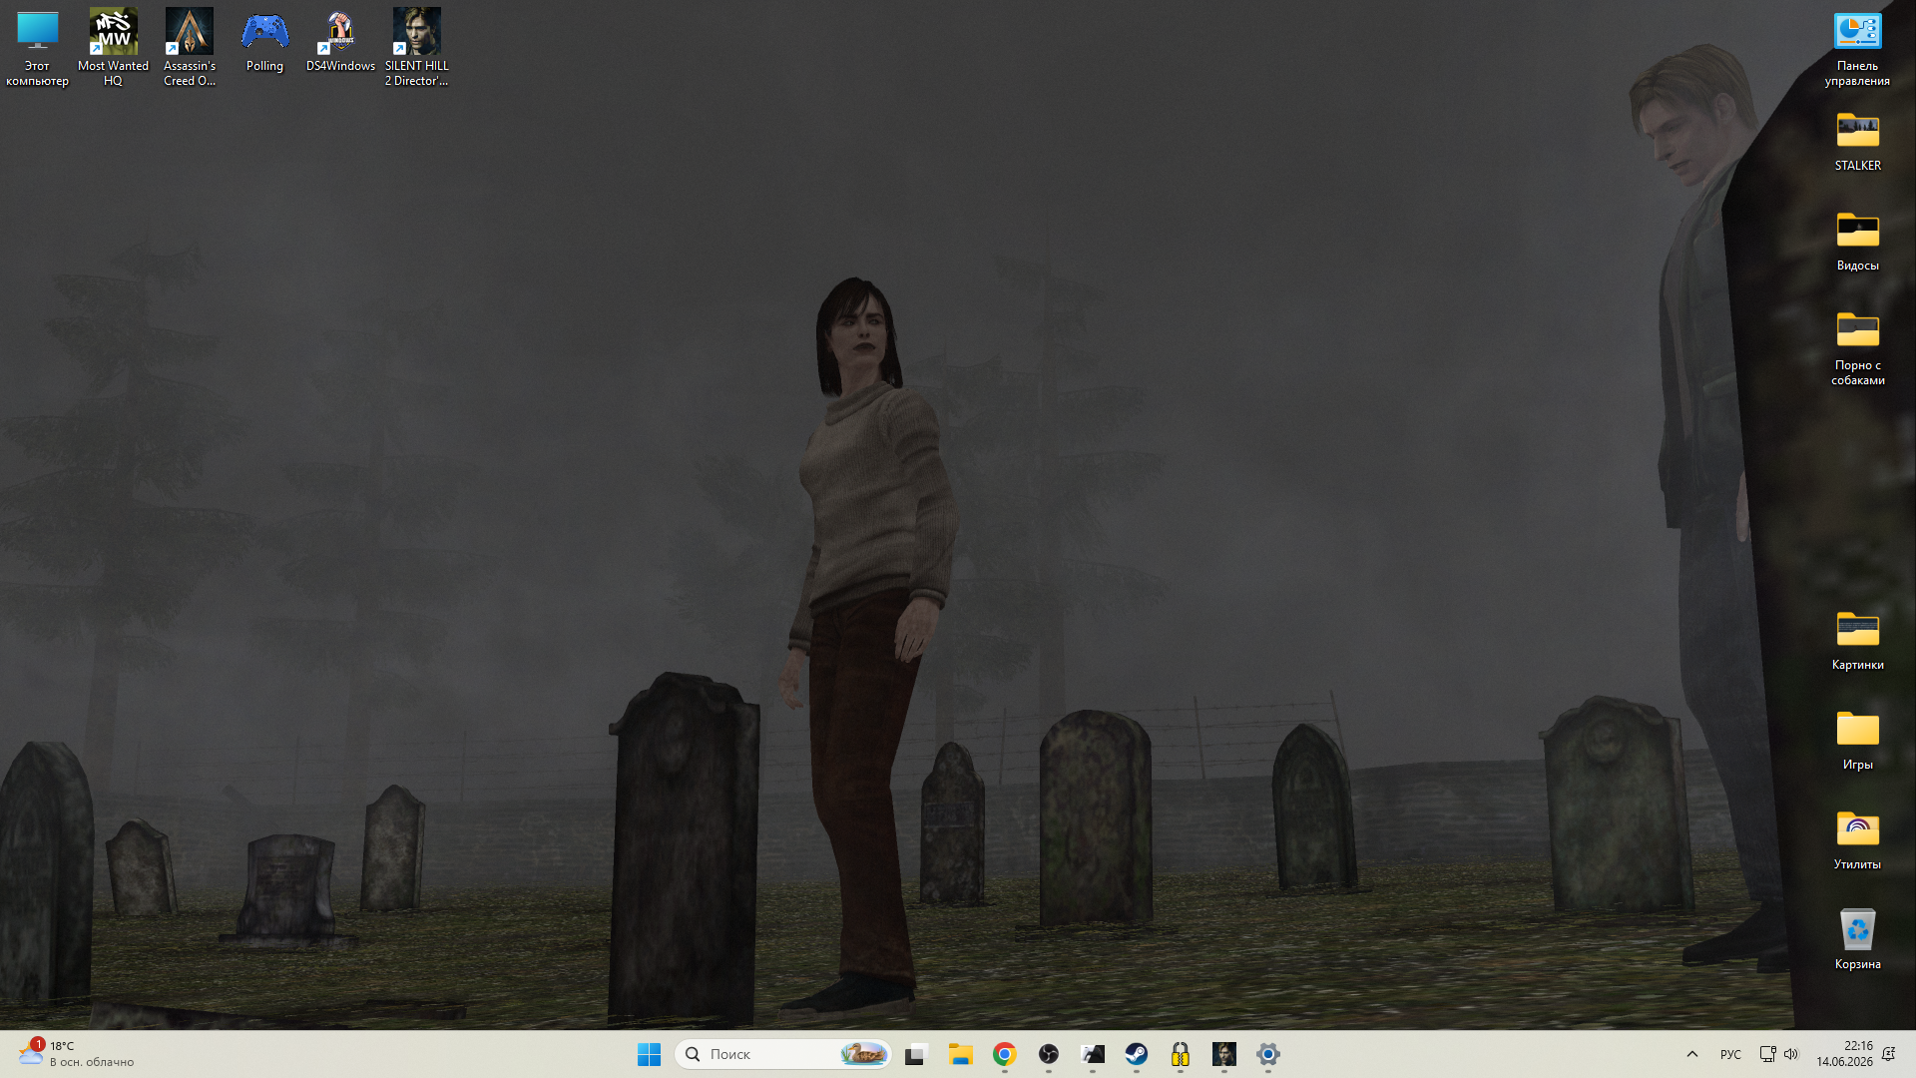Switch to Steam on the taskbar
This screenshot has height=1078, width=1916.
(x=1137, y=1054)
